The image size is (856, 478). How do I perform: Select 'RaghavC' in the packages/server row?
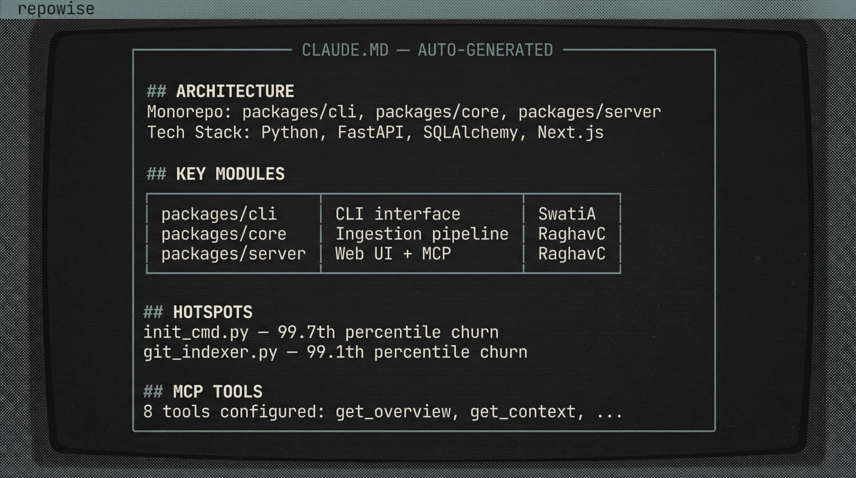point(572,254)
